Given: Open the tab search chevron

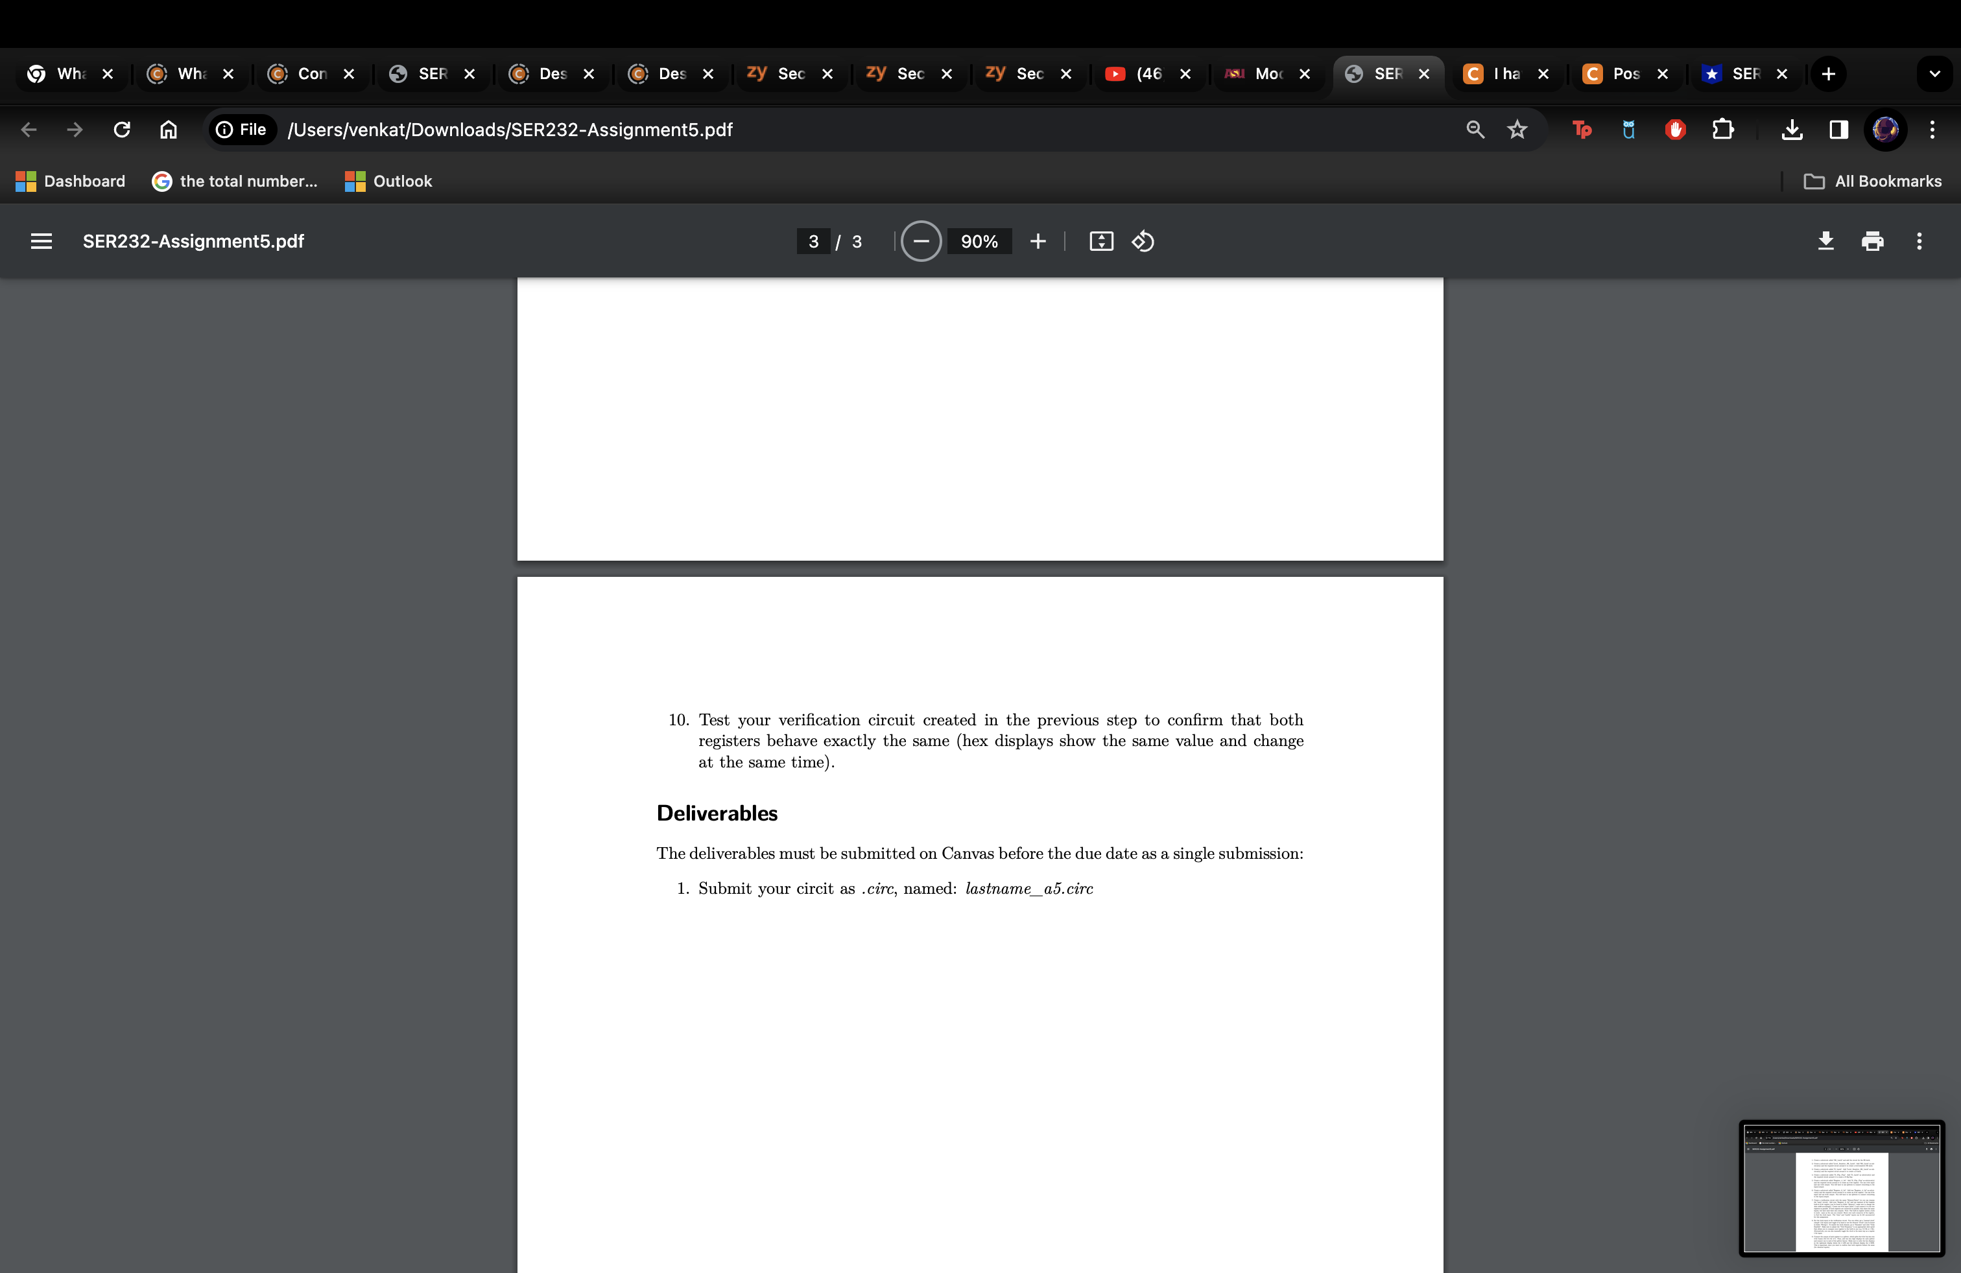Looking at the screenshot, I should click(1934, 74).
